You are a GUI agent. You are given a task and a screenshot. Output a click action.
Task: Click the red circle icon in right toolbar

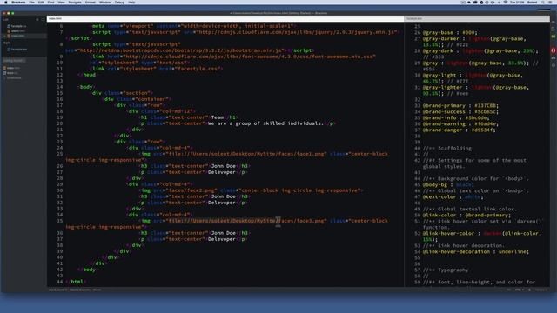coord(554,50)
